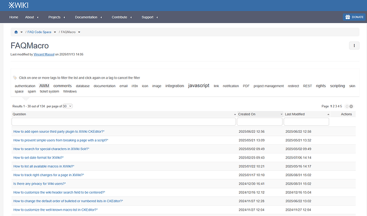
Task: Filter by the Windows tag
Action: [70, 91]
